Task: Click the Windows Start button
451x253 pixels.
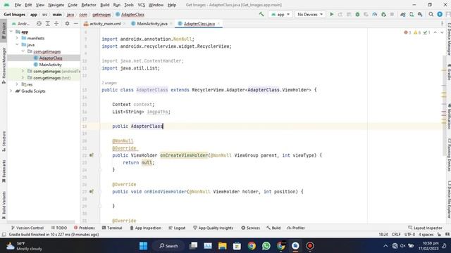Action: coord(143,246)
